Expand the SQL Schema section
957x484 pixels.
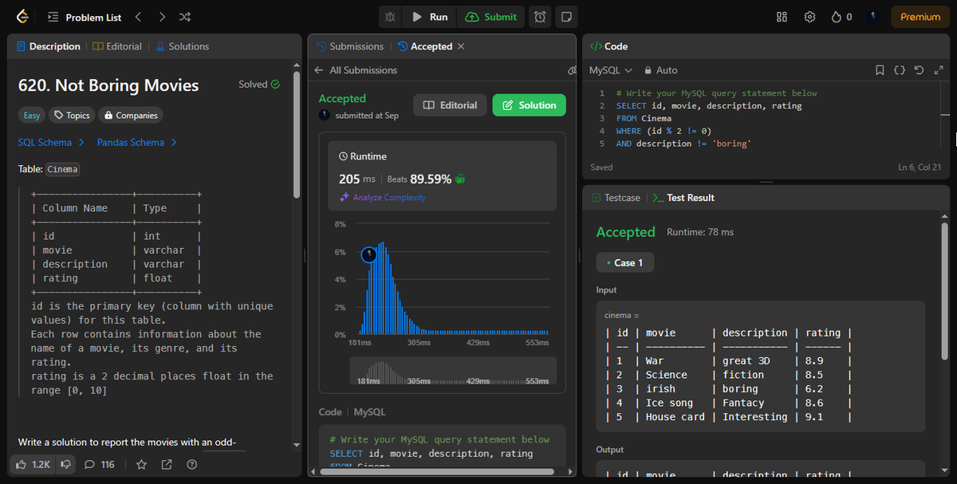click(51, 143)
